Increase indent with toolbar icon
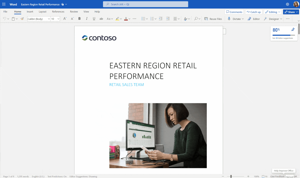Image resolution: width=300 pixels, height=178 pixels. click(x=168, y=19)
